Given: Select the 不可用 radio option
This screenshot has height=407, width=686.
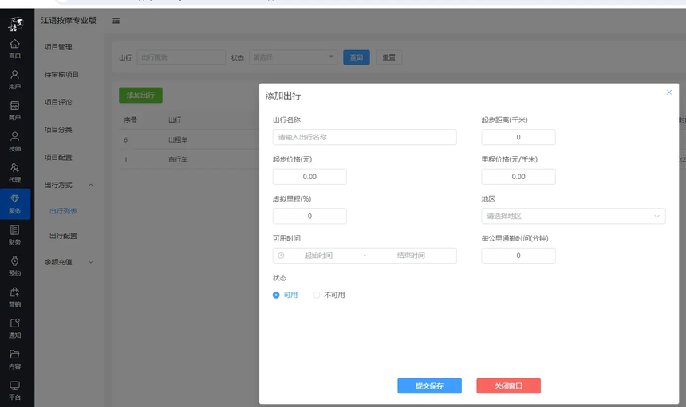Looking at the screenshot, I should (x=317, y=295).
